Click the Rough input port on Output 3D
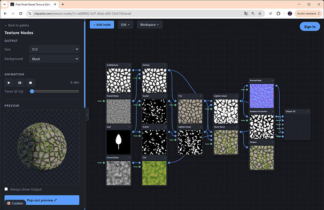Screen dimensions: 324x210 (x=283, y=124)
